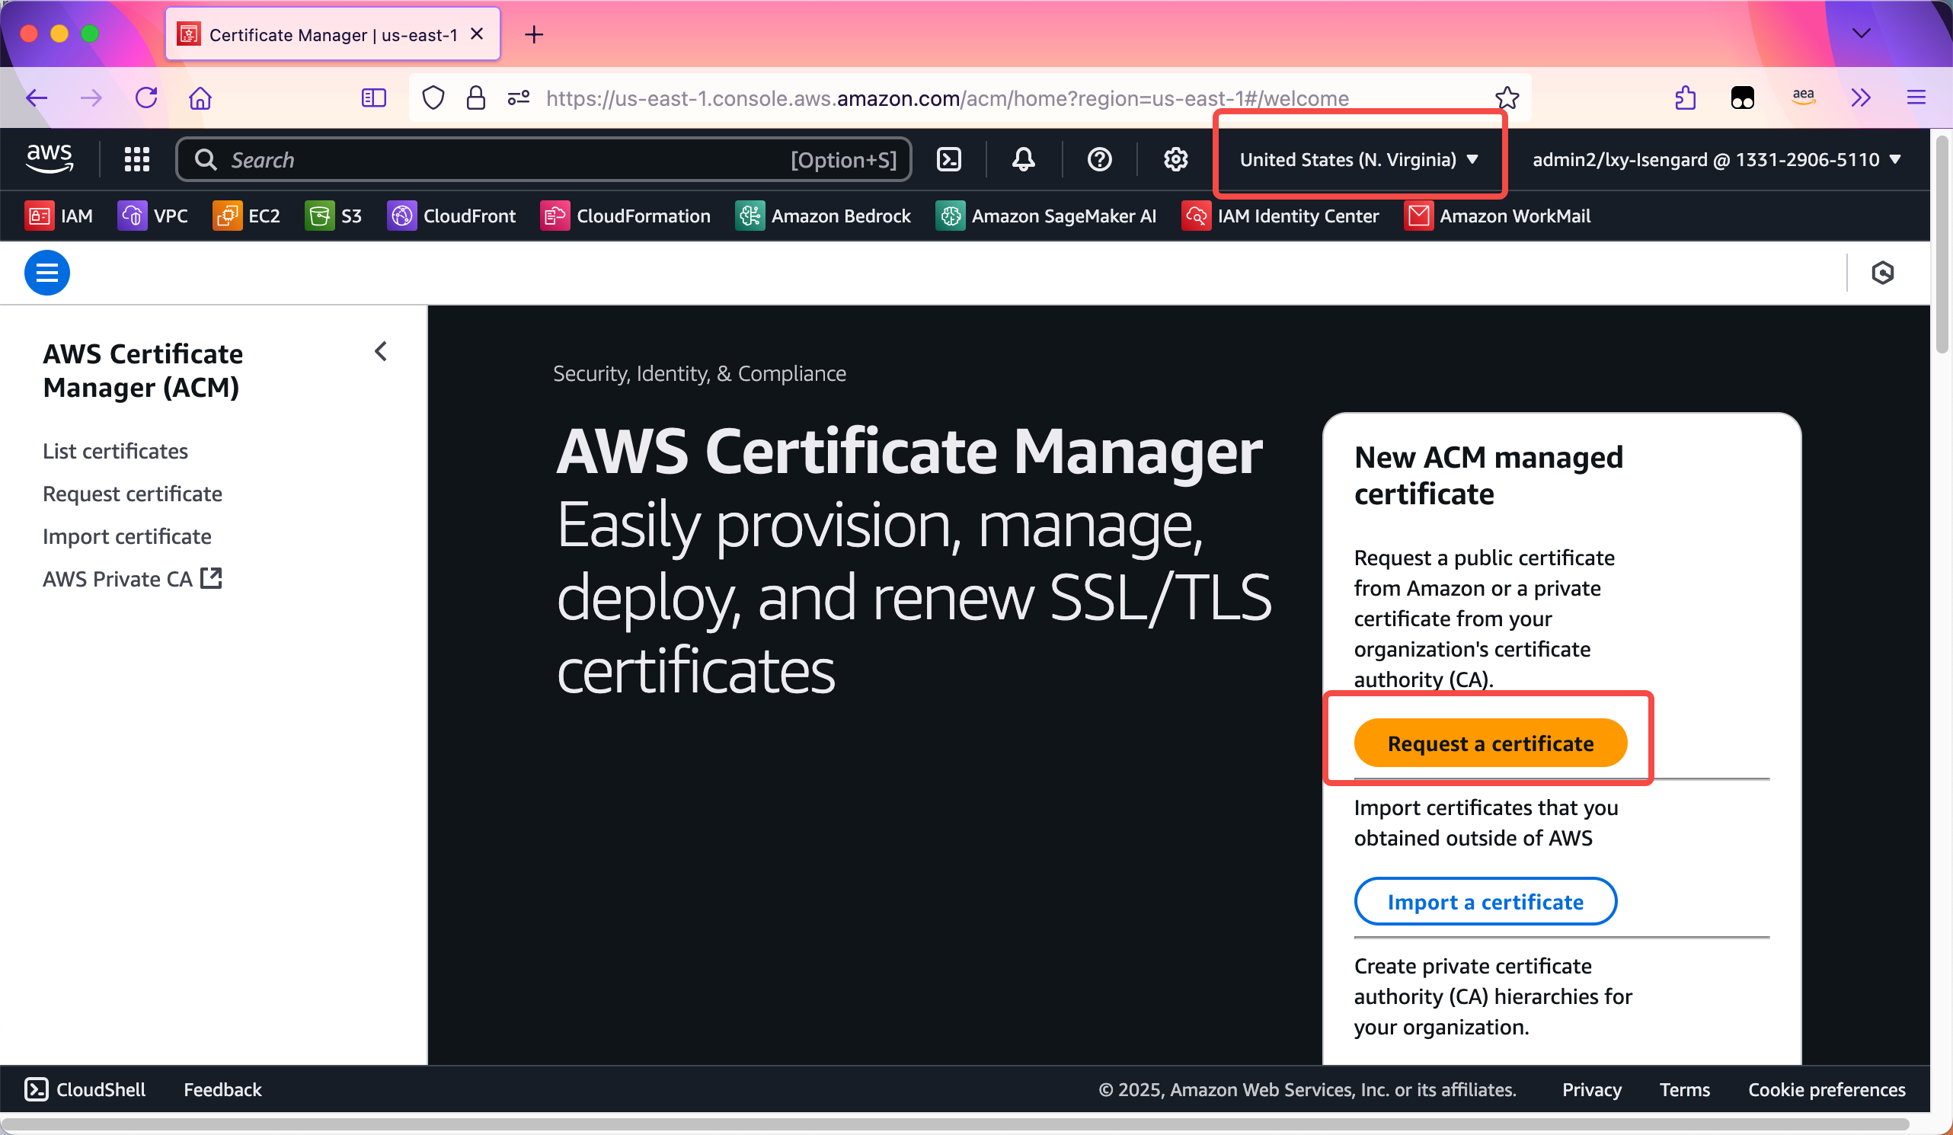Open Amazon Bedrock favorite shortcut
Screen dimensions: 1953x1135
(x=823, y=216)
